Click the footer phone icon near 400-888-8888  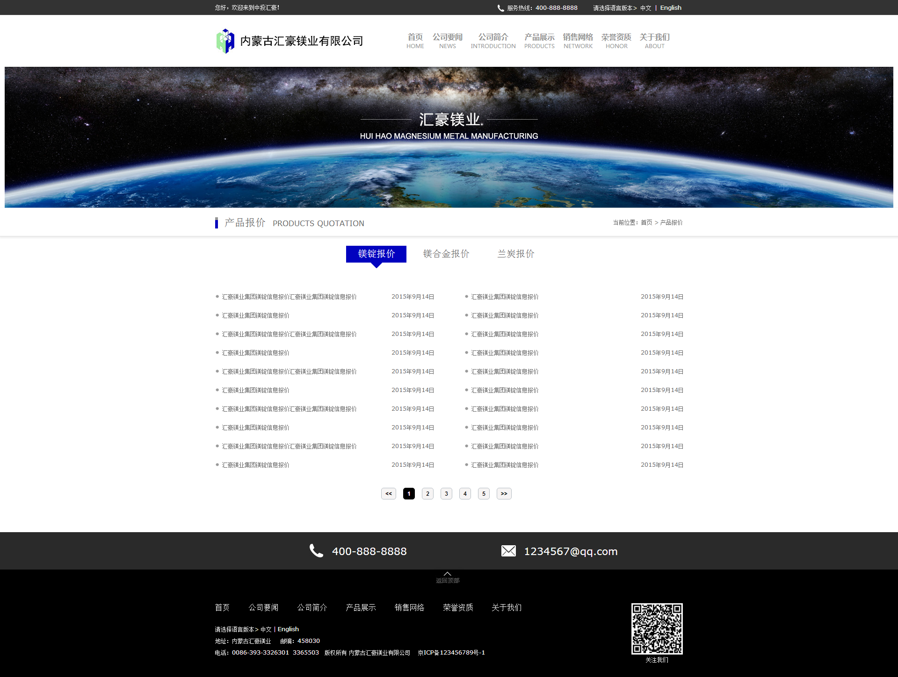[316, 551]
